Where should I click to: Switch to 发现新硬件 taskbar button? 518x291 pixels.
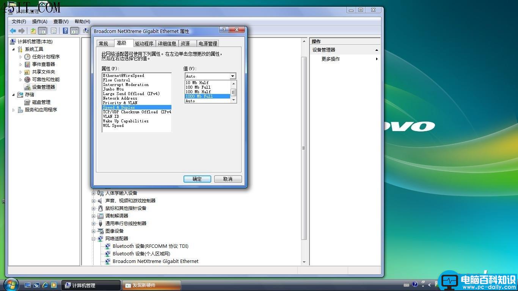click(152, 285)
